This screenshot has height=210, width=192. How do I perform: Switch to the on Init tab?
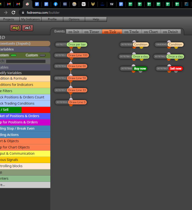pyautogui.click(x=74, y=32)
